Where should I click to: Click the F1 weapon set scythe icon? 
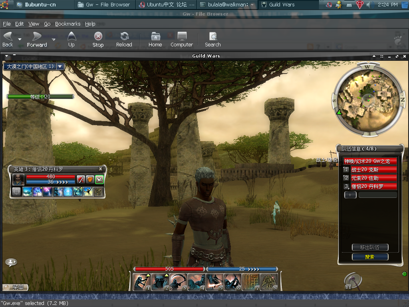pos(353,281)
